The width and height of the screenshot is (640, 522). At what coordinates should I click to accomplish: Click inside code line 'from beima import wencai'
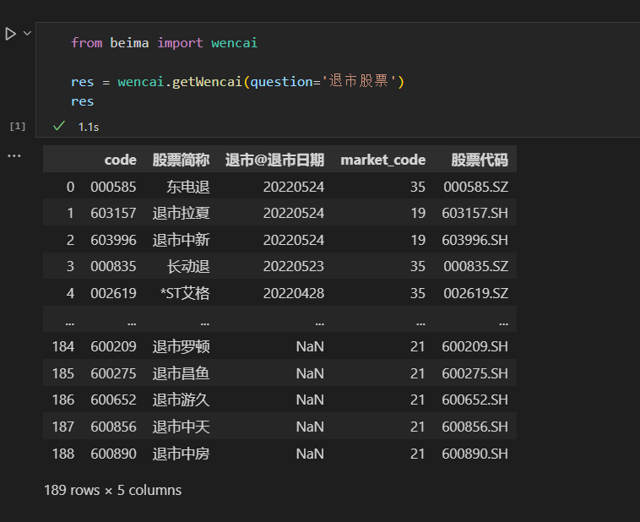pos(164,43)
